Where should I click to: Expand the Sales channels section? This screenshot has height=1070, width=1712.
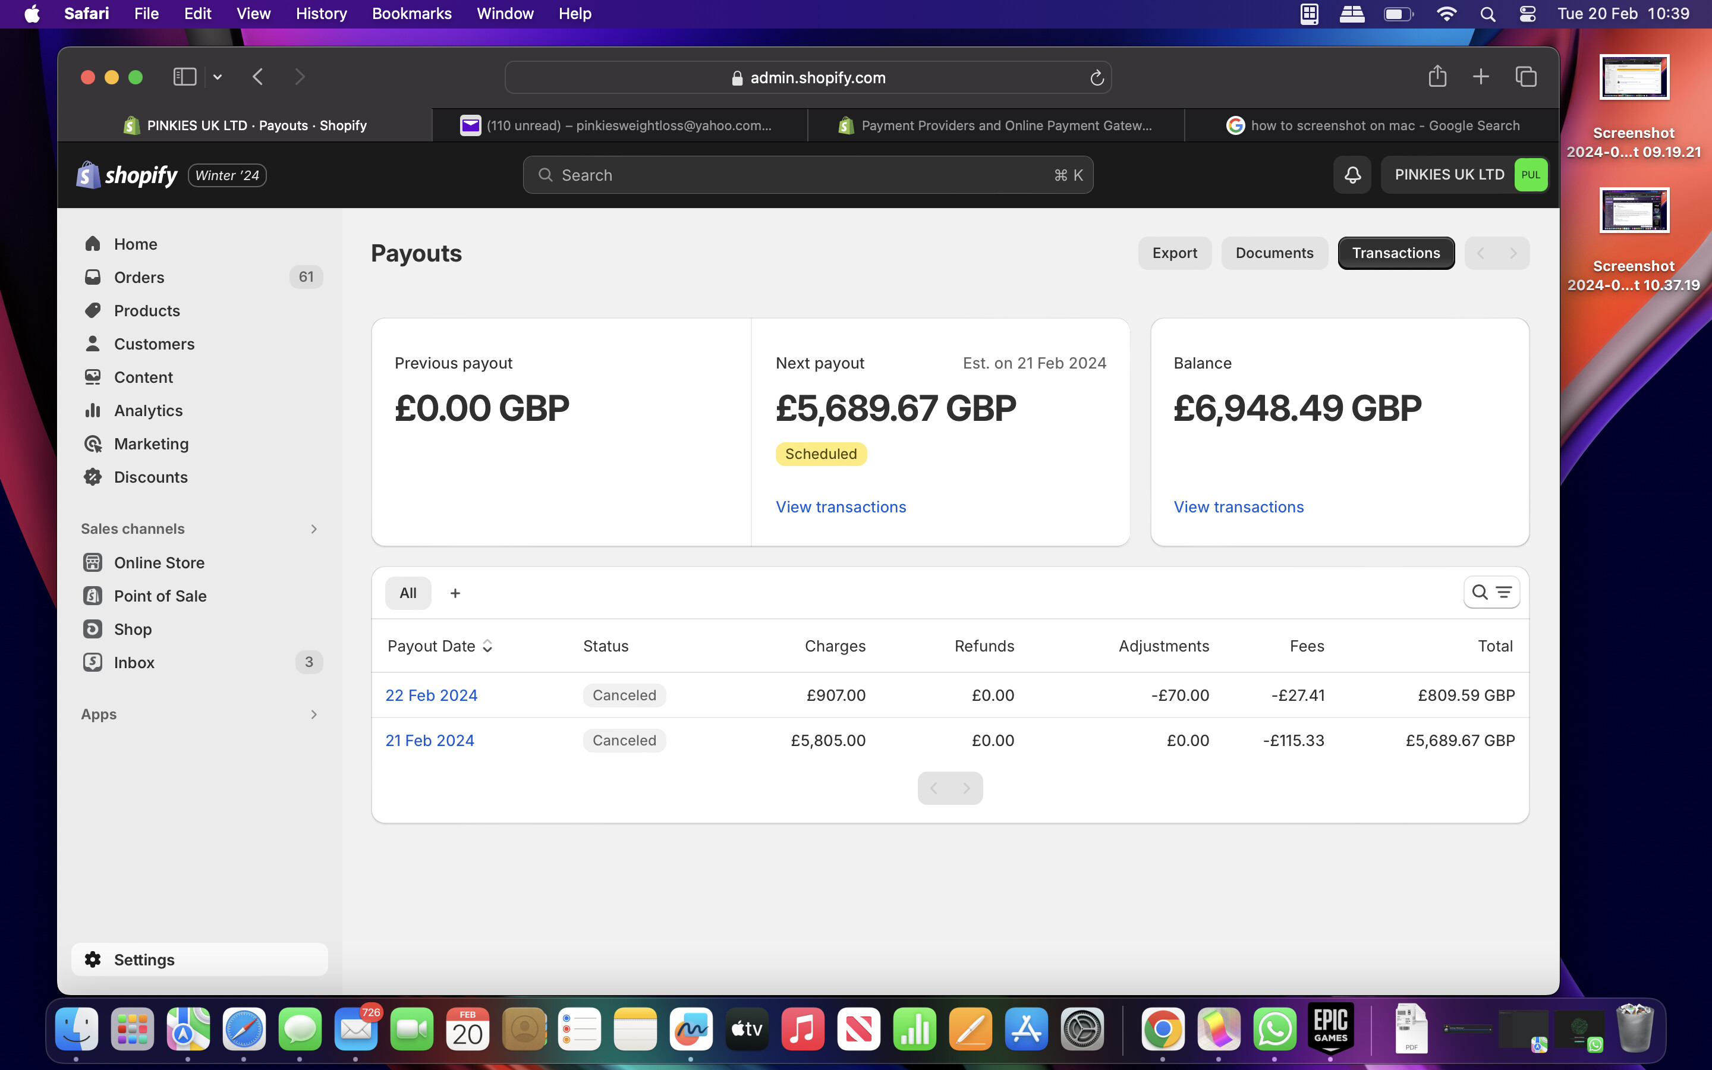pyautogui.click(x=313, y=528)
